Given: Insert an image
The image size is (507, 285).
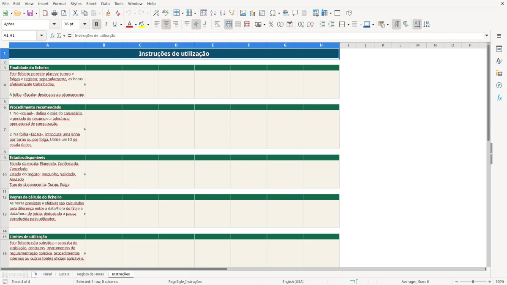Looking at the screenshot, I should coord(243,13).
